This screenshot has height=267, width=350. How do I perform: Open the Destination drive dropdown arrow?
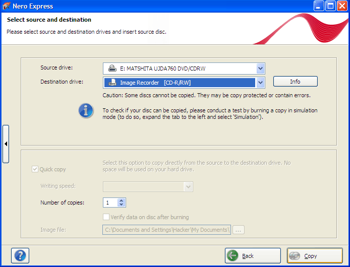pyautogui.click(x=260, y=83)
